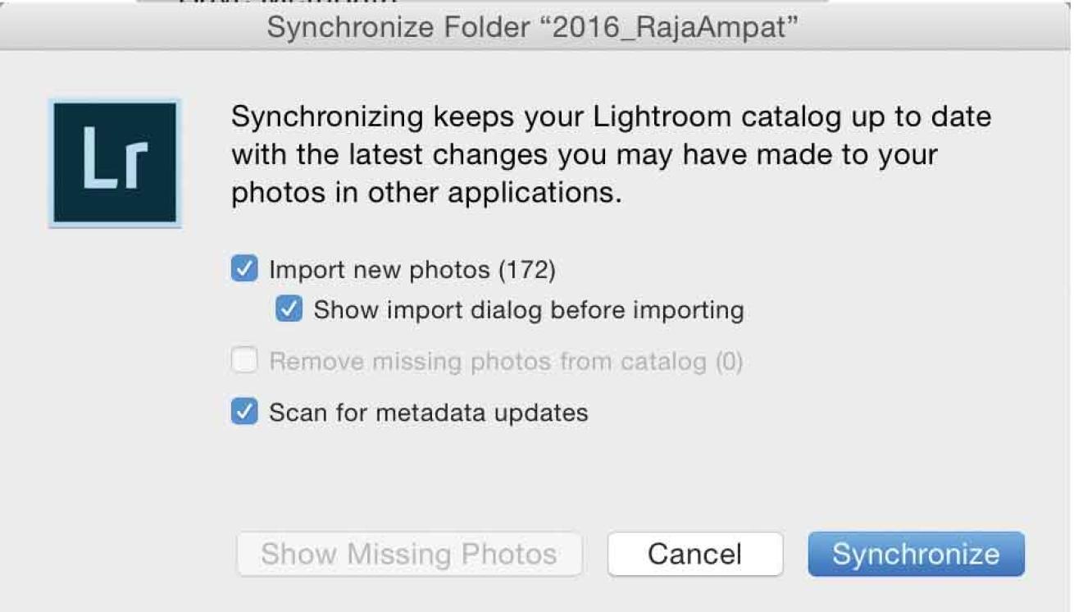Click the missing photos count (0)
Viewport: 1074px width, 612px height.
point(728,361)
